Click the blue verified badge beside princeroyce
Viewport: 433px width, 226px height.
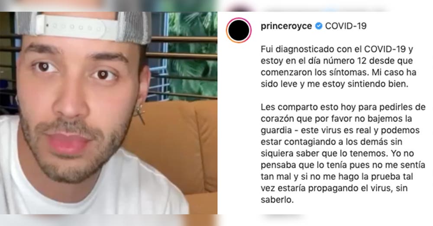319,26
